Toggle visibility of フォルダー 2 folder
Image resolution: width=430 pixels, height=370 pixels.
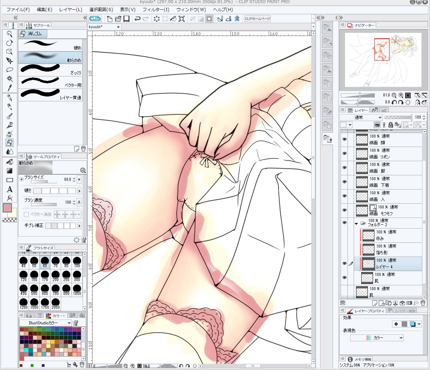click(x=344, y=222)
